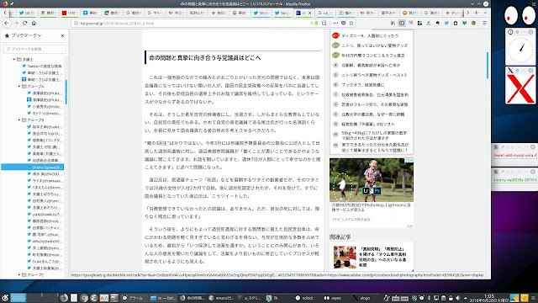Screen dimensions: 538x303
Task: Toggle reader view in address bar
Action: click(324, 23)
